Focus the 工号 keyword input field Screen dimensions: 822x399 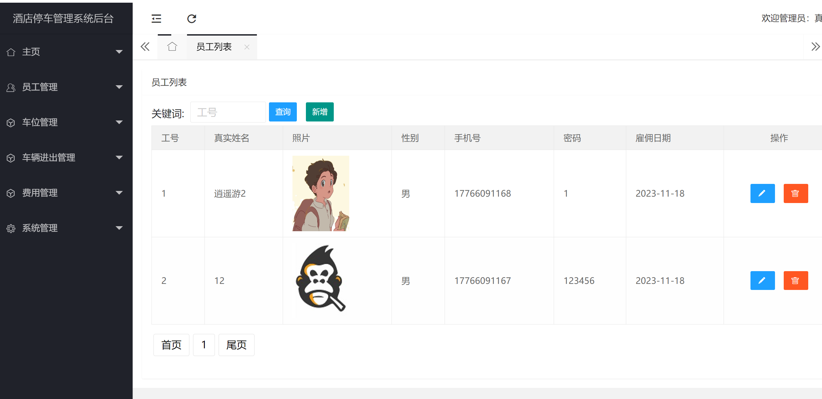[x=228, y=112]
